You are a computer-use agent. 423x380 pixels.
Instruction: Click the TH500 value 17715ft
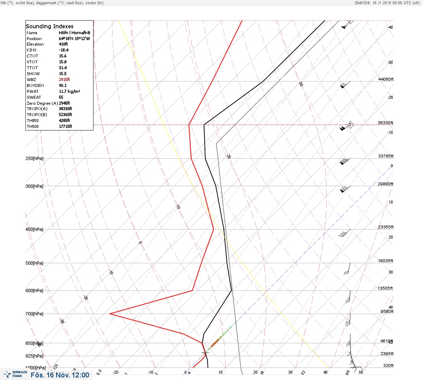point(65,126)
